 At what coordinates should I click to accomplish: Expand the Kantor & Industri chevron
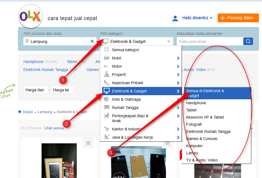pyautogui.click(x=178, y=129)
